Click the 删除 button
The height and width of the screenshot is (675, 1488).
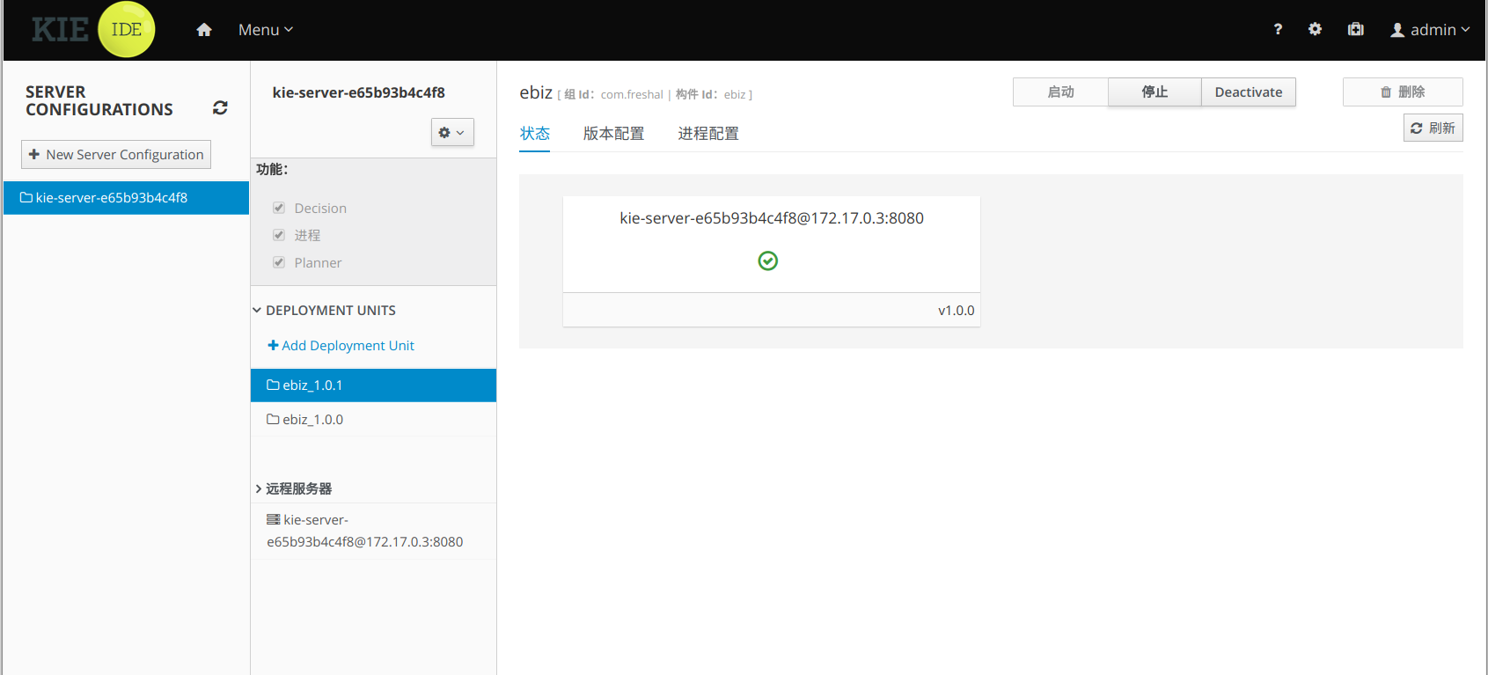[x=1403, y=92]
